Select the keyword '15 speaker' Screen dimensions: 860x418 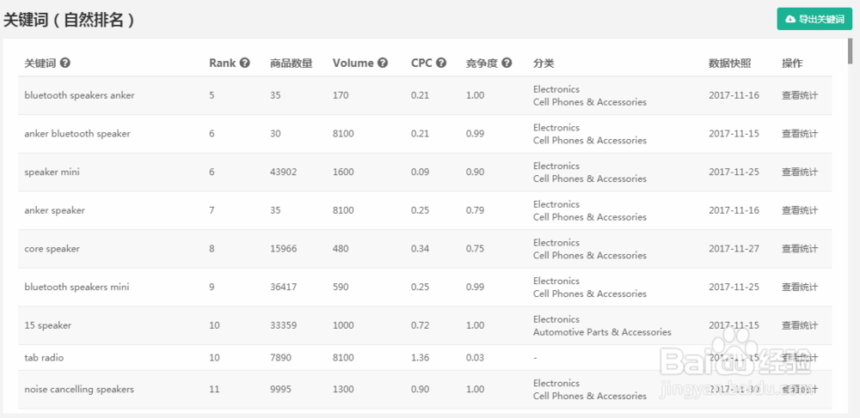(x=47, y=325)
